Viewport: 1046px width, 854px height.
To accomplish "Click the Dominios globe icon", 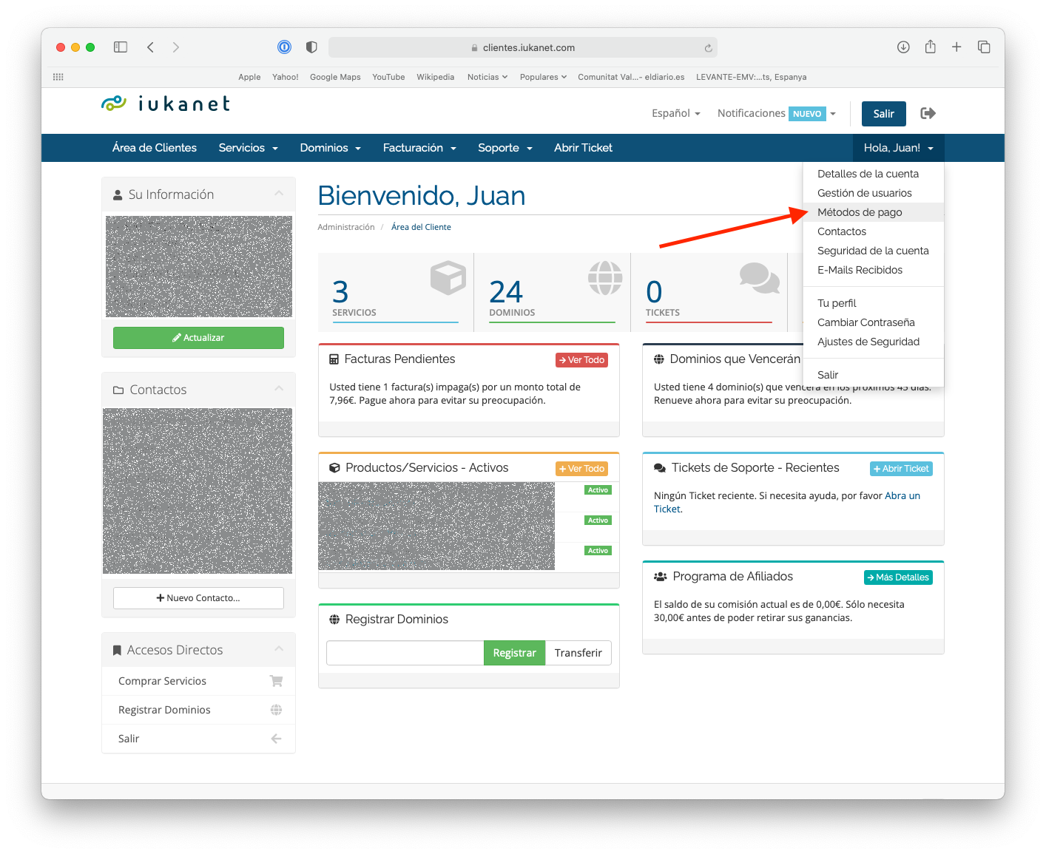I will [x=605, y=278].
